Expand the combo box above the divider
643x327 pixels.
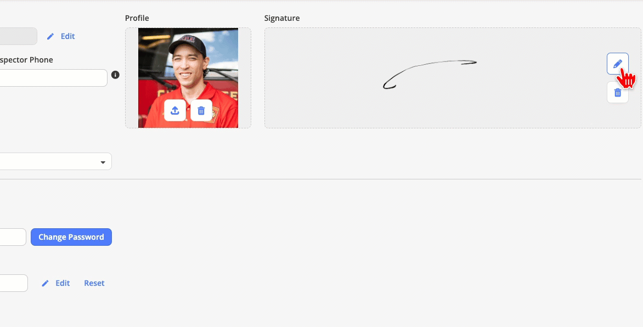56,162
